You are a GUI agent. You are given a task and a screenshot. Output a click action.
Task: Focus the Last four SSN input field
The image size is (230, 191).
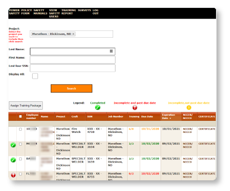(x=73, y=68)
